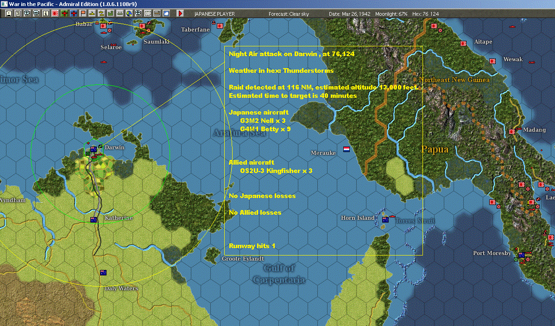Select Japanese flag base near Taberfane
This screenshot has height=326, width=555.
click(x=220, y=26)
